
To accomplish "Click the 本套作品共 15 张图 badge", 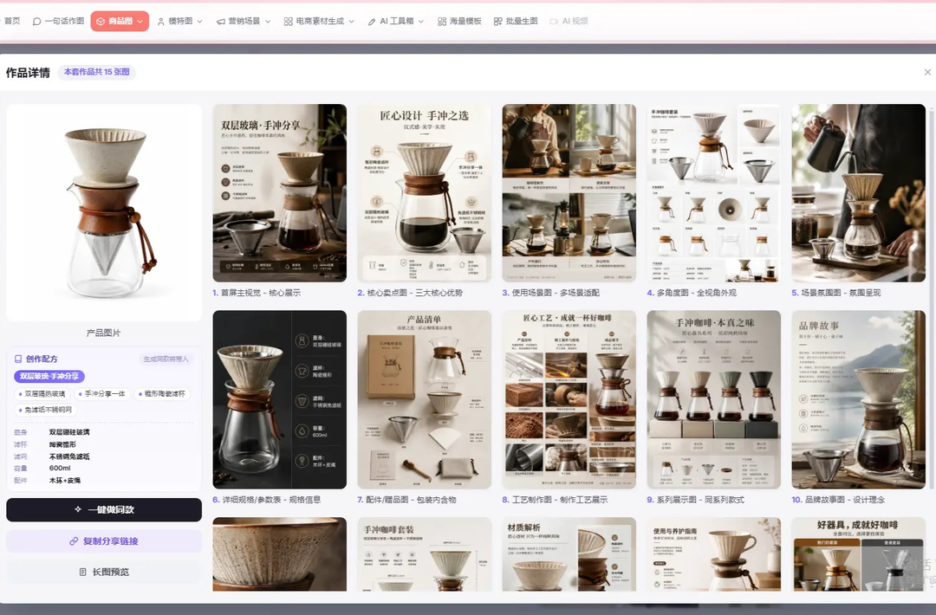I will pos(97,72).
